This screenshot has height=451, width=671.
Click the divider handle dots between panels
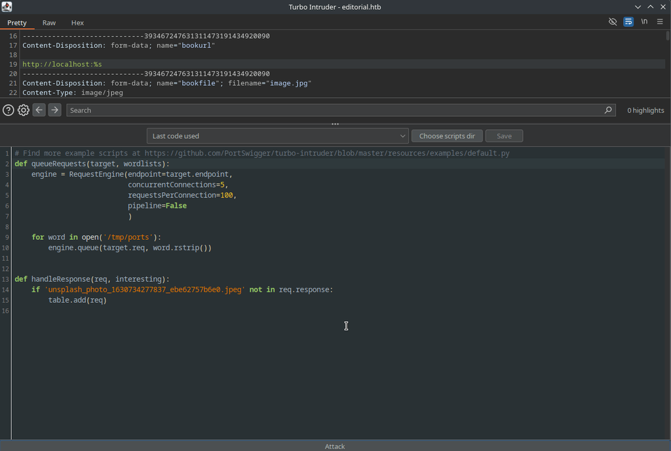[x=335, y=124]
